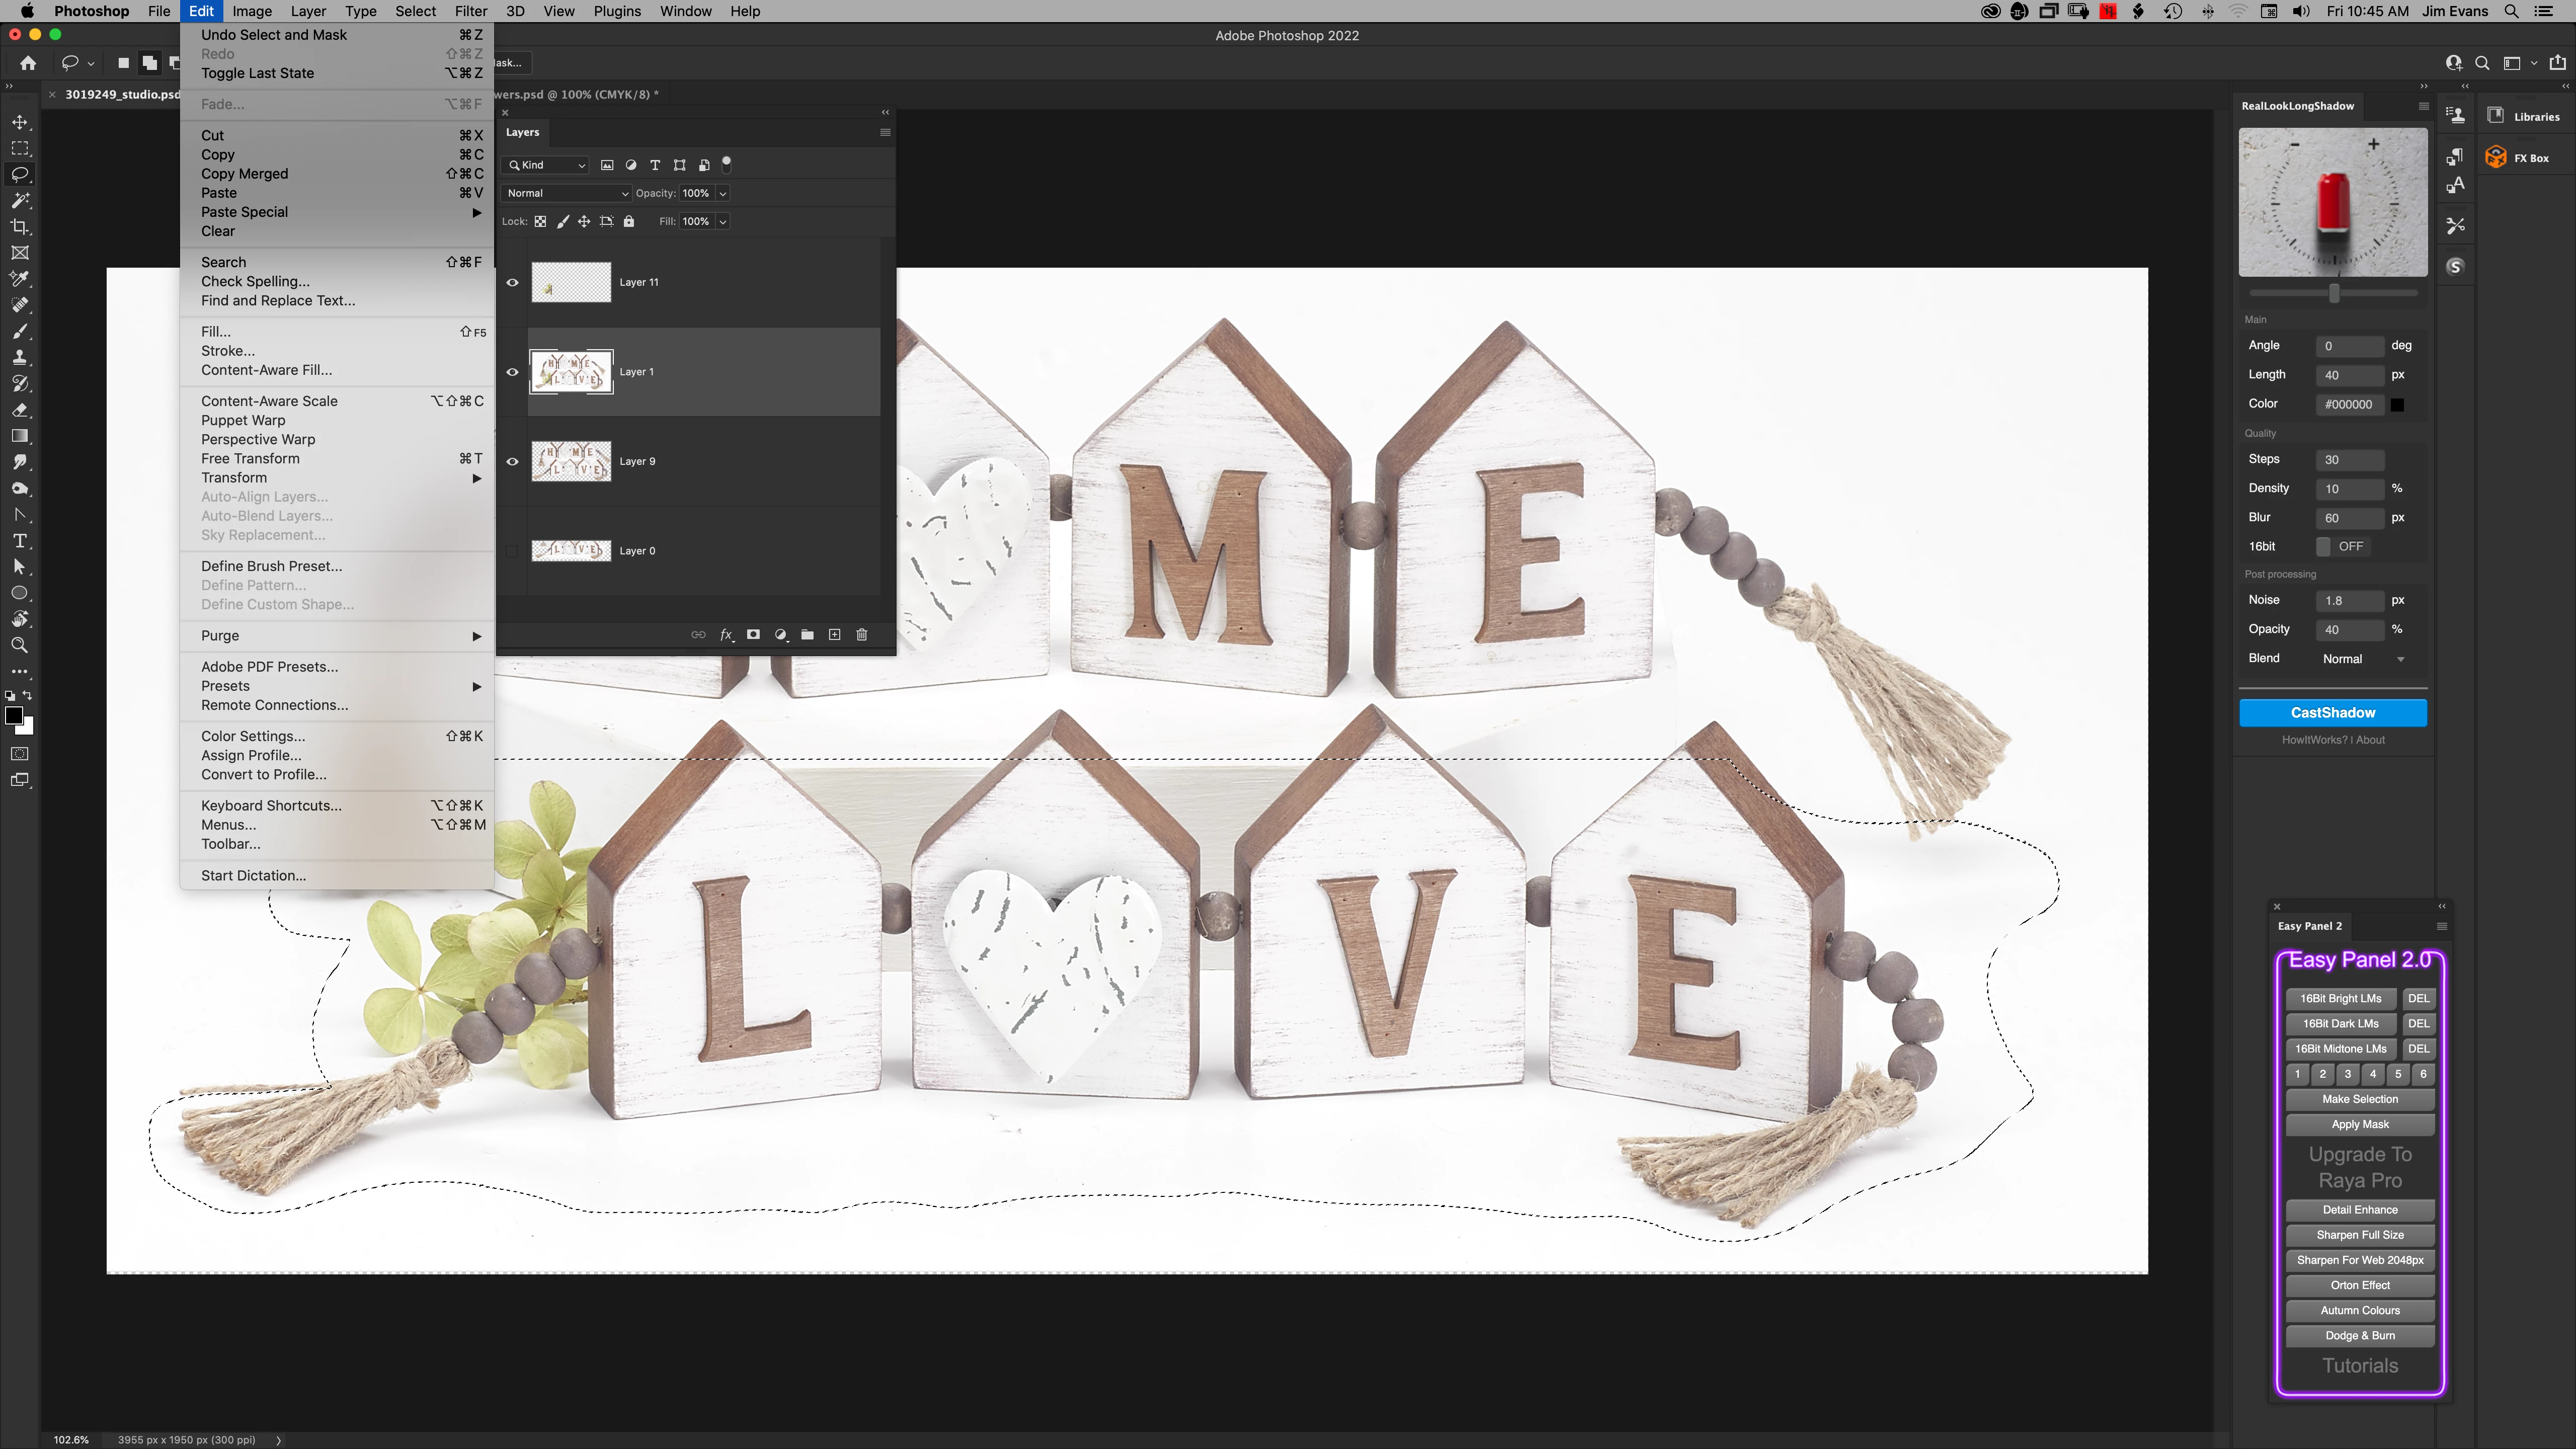Open the Filter menu
This screenshot has height=1449, width=2576.
470,11
